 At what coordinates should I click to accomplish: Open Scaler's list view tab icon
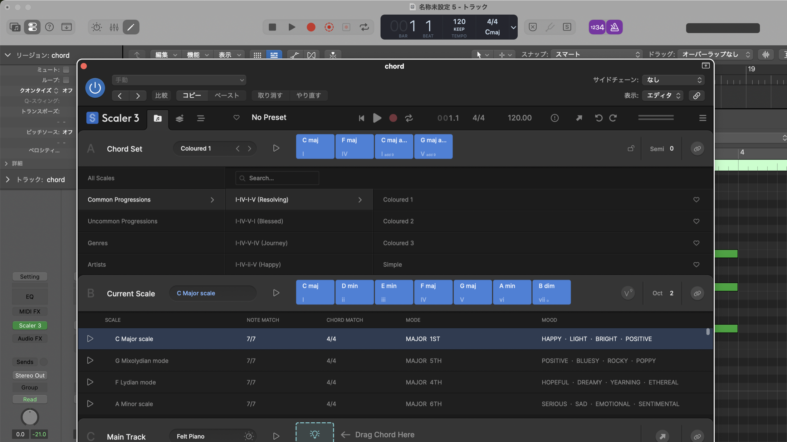tap(201, 118)
